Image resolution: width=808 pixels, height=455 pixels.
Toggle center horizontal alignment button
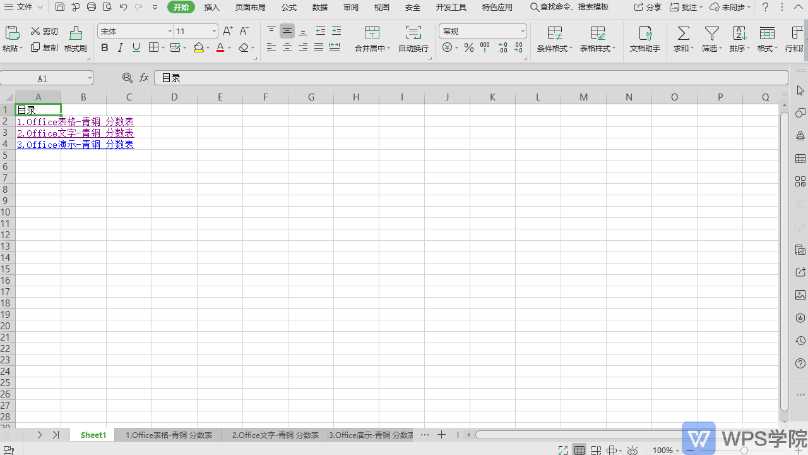[x=287, y=47]
